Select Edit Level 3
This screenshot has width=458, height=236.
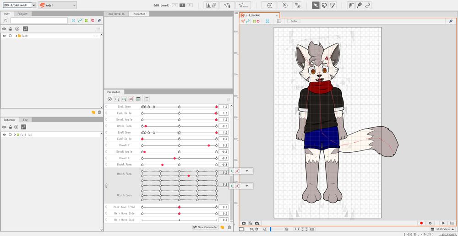190,5
